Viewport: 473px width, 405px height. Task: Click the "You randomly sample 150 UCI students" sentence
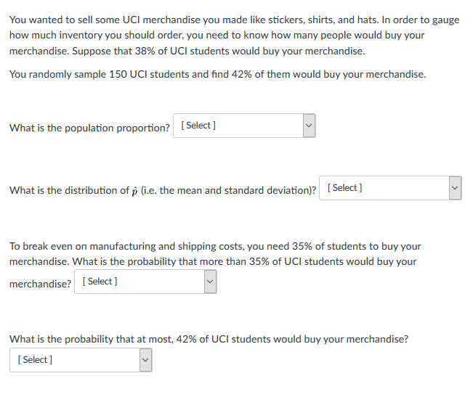coord(217,75)
